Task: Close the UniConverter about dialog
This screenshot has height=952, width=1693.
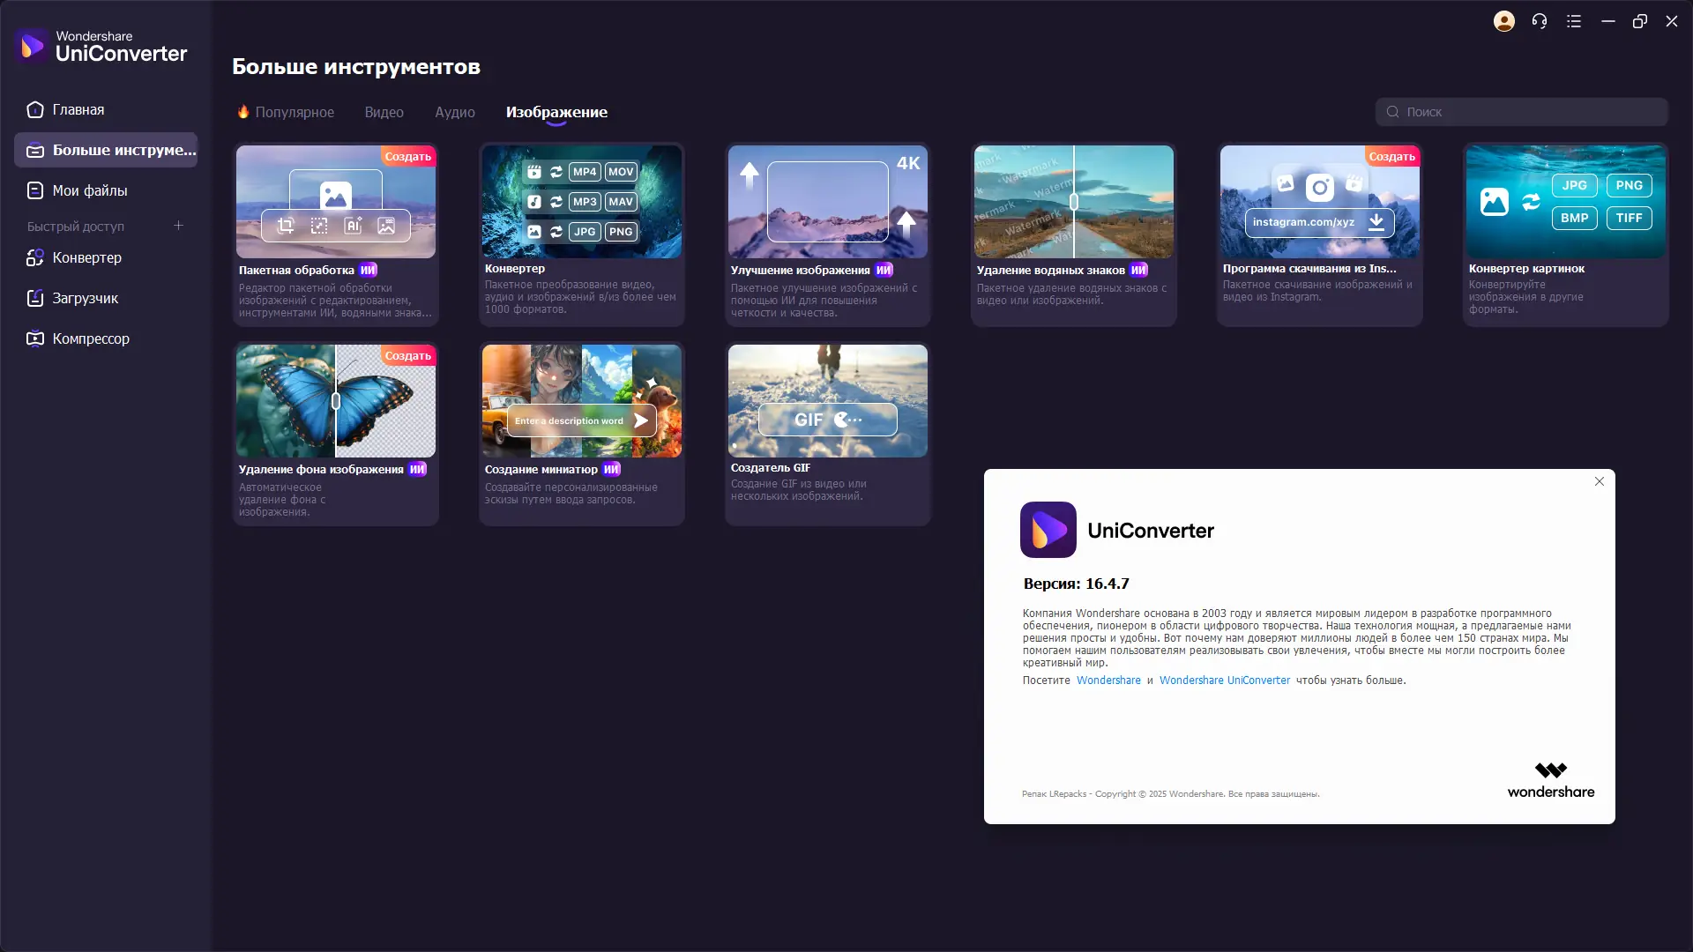Action: (1600, 481)
